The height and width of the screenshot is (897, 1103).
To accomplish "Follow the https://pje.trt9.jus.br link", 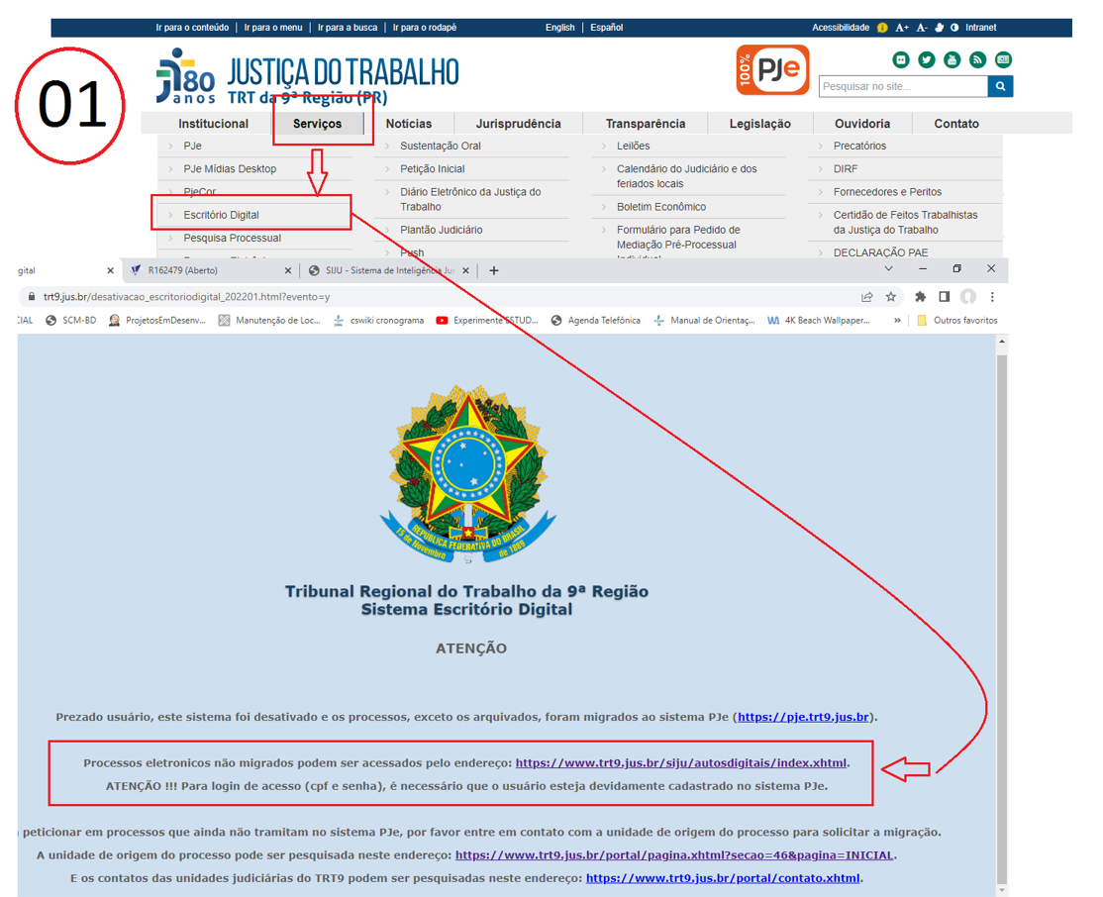I will point(803,717).
